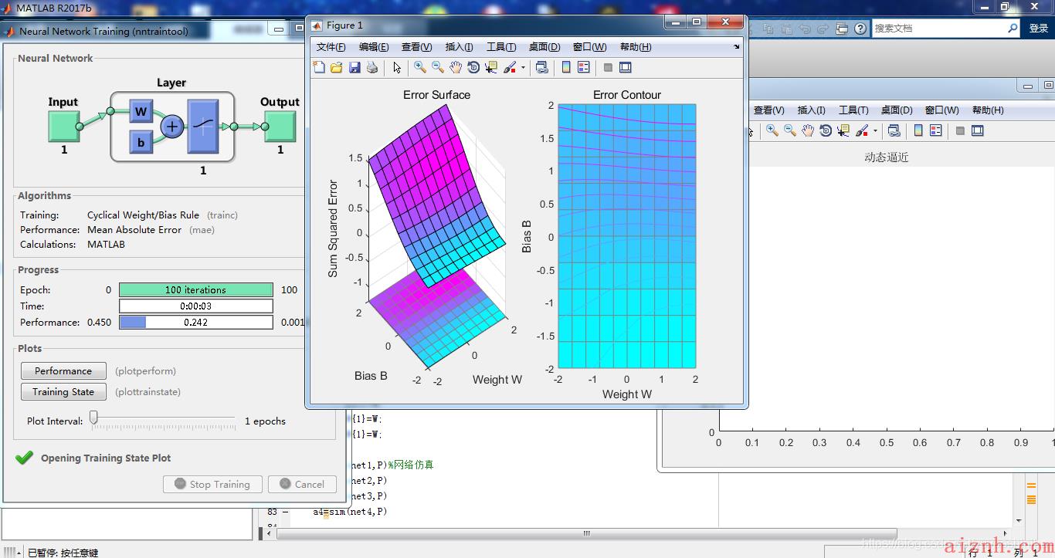Viewport: 1055px width, 558px height.
Task: Click Cancel button in training window
Action: click(x=302, y=485)
